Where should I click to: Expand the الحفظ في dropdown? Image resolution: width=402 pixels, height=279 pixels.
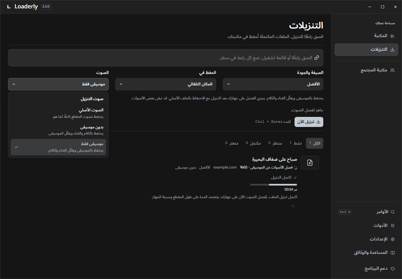[166, 84]
